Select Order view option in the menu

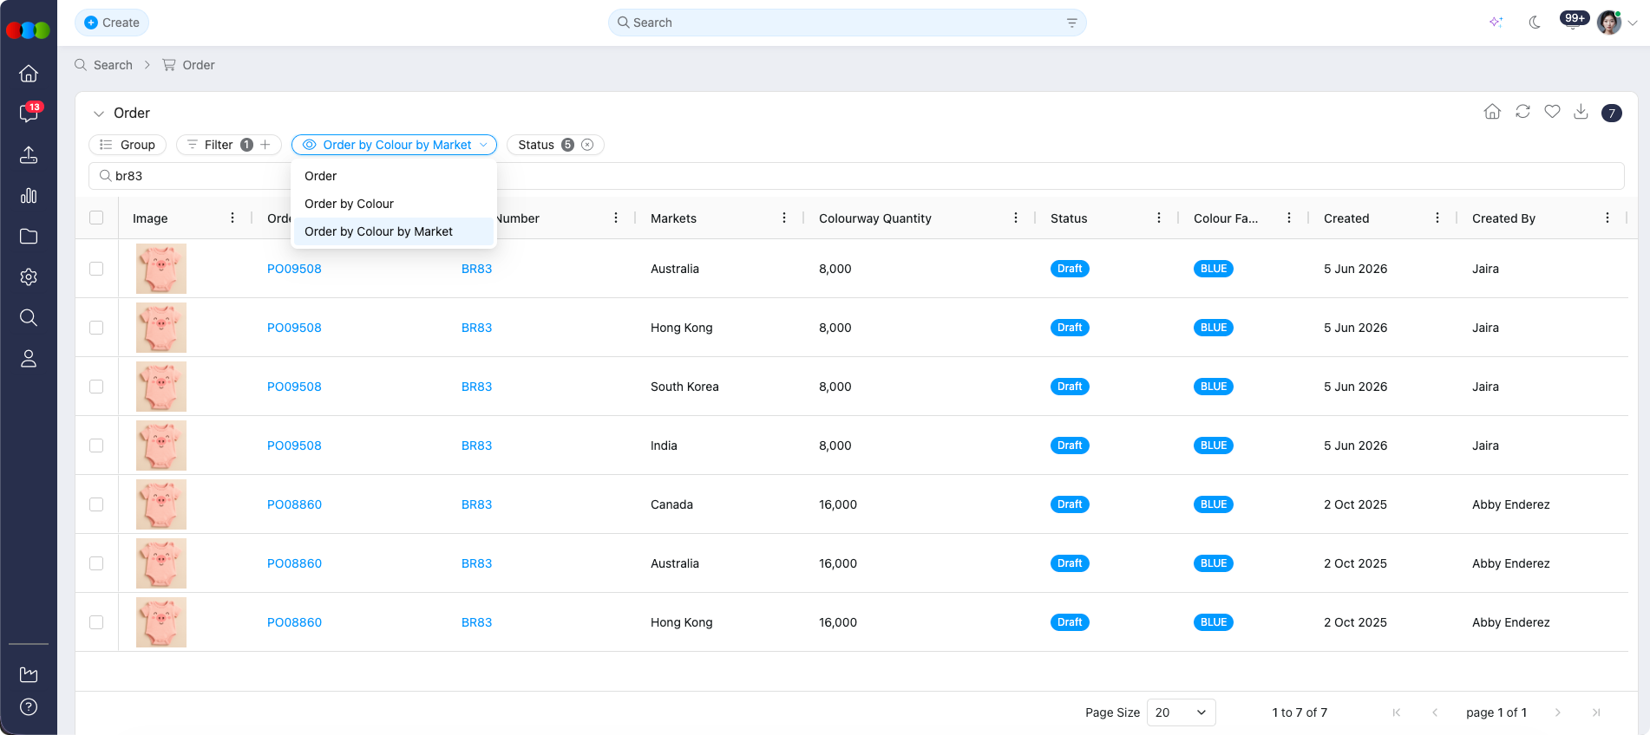[x=394, y=176]
